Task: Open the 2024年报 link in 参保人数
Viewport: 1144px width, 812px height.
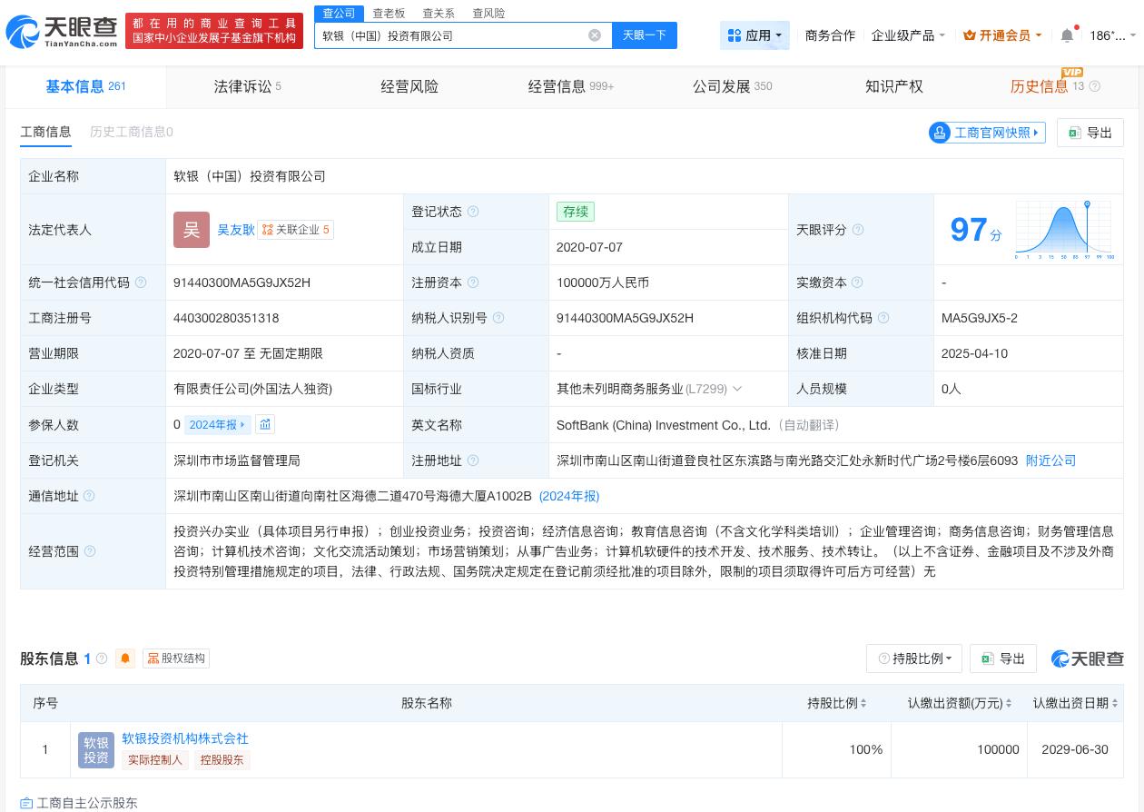Action: 216,424
